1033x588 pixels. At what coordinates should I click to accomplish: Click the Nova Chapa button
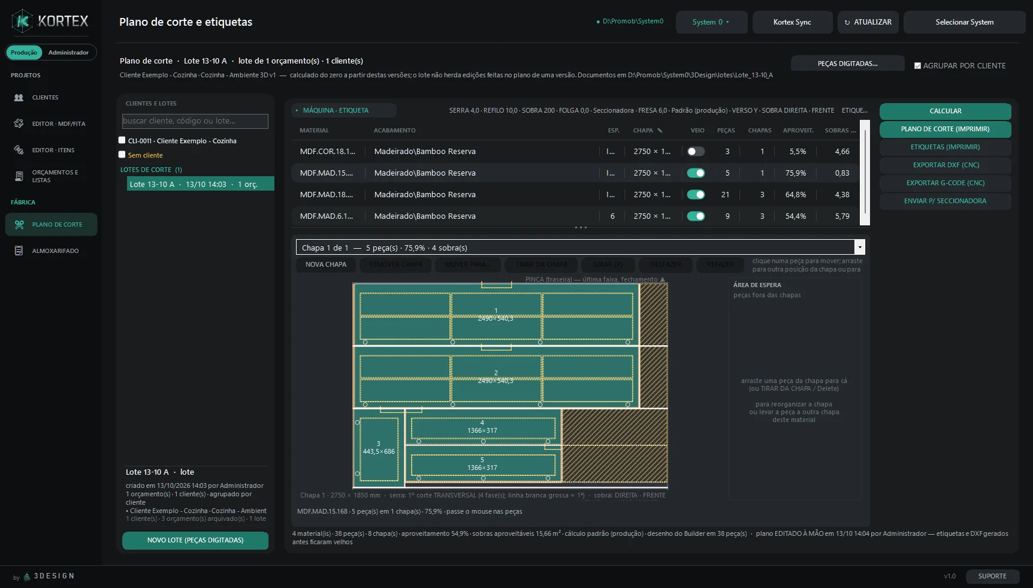(x=326, y=264)
